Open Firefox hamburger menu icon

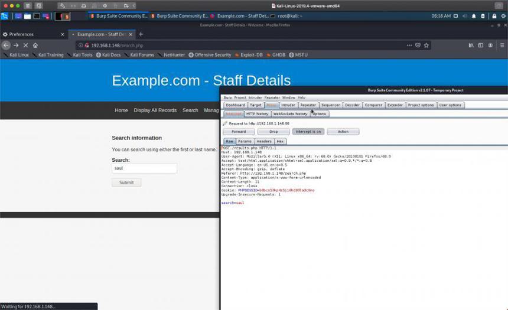coord(502,45)
